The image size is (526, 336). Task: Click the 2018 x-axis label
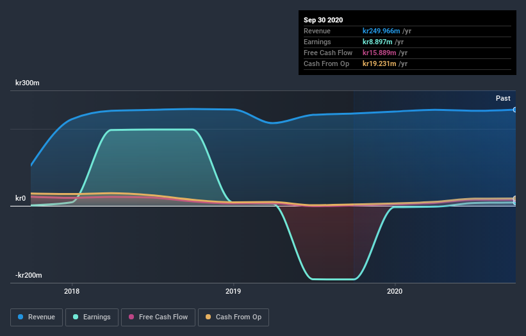pyautogui.click(x=72, y=291)
